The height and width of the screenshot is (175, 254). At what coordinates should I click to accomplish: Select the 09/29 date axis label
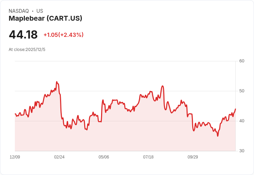coord(193,157)
